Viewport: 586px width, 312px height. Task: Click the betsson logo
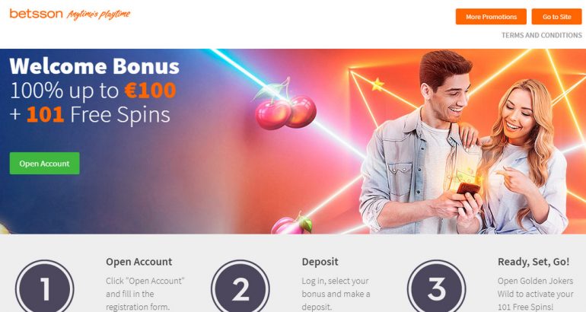click(36, 14)
